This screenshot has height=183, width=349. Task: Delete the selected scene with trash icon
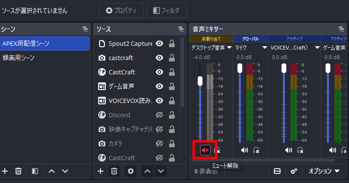point(18,171)
